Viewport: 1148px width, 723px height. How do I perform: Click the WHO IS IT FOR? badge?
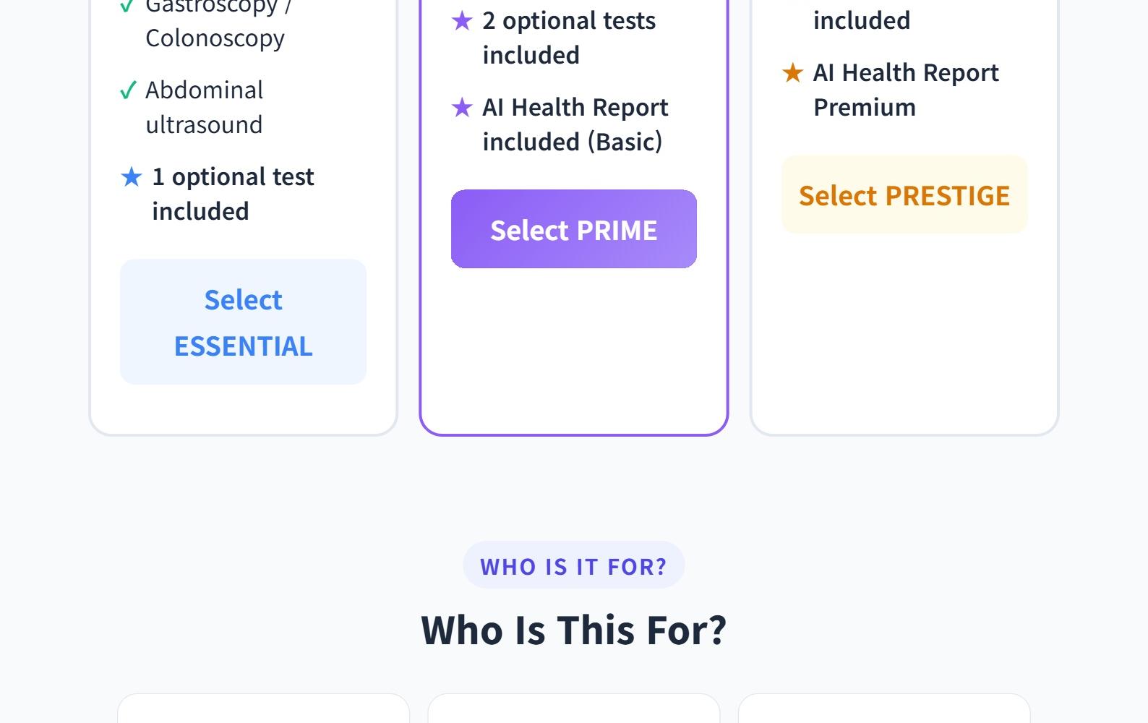[x=573, y=565]
